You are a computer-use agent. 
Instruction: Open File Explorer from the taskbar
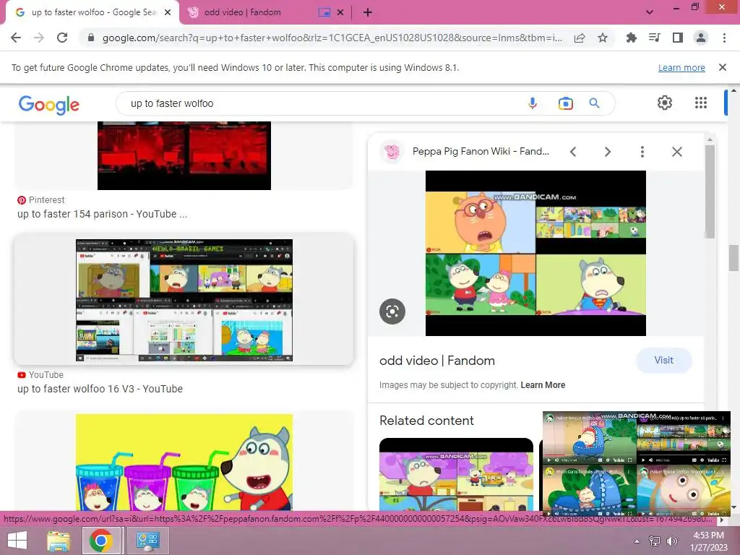(x=59, y=541)
